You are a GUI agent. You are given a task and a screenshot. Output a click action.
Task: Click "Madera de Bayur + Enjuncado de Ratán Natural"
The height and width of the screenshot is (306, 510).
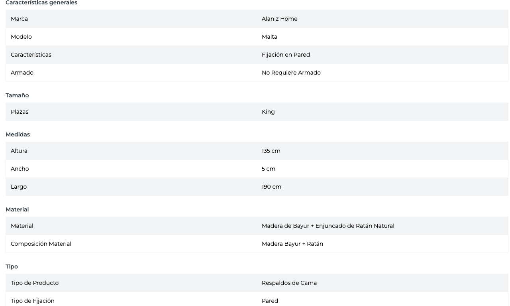[328, 226]
